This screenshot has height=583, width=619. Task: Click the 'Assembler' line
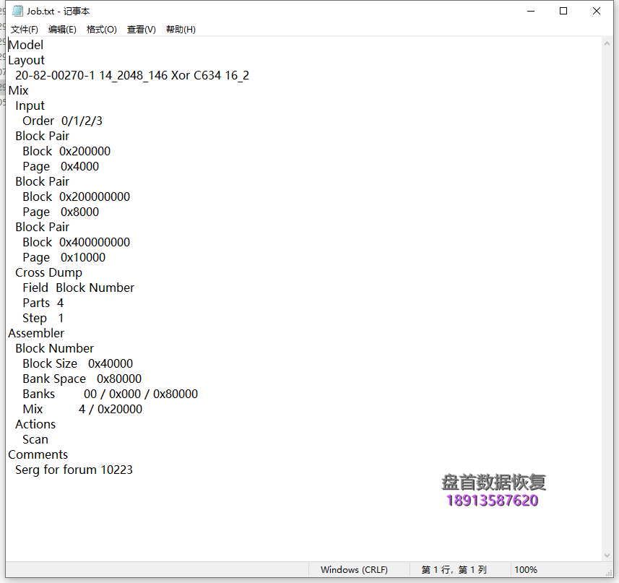tap(36, 334)
